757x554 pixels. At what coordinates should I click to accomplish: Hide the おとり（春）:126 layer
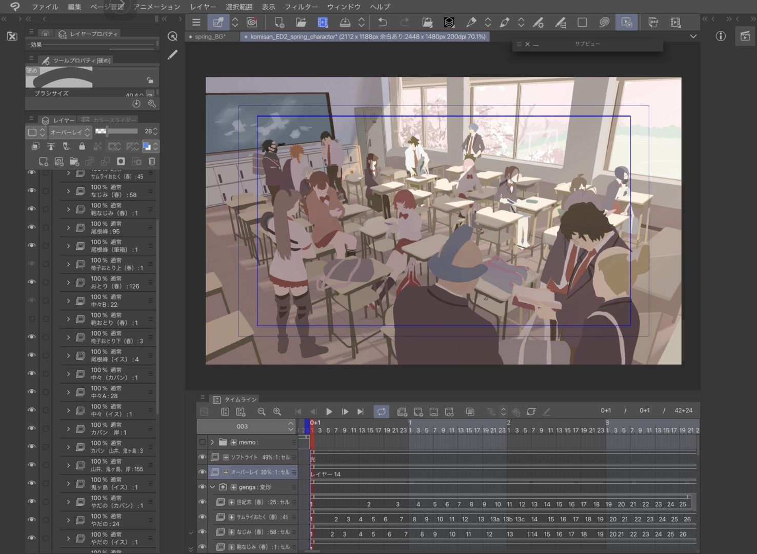pyautogui.click(x=32, y=282)
